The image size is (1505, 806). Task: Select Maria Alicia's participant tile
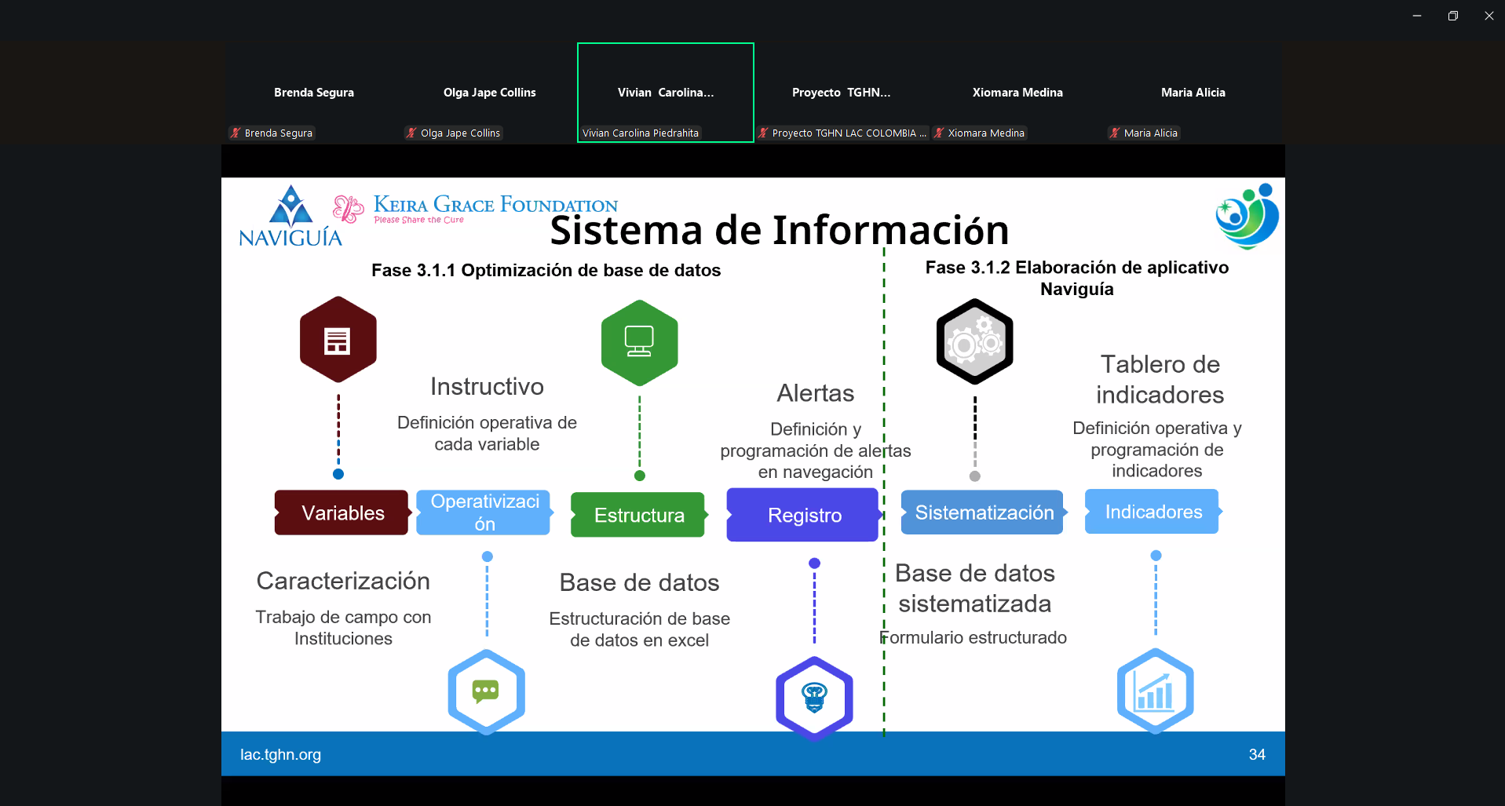[1193, 93]
